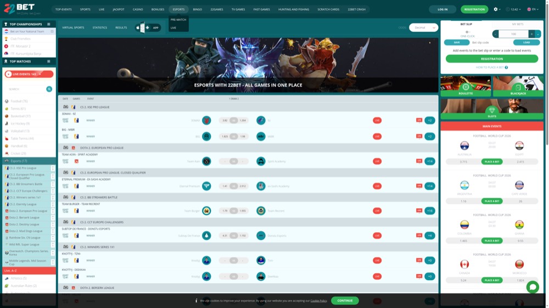Click the Football sport icon in sidebar

coord(7,101)
